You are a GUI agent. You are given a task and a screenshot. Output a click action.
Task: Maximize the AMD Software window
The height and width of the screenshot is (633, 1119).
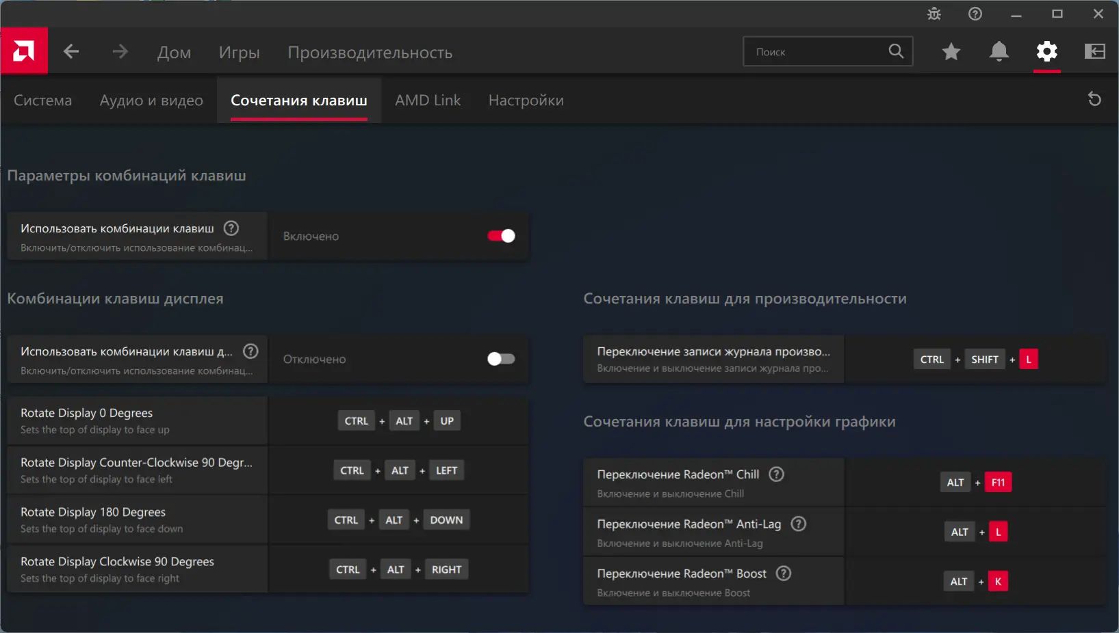point(1057,14)
